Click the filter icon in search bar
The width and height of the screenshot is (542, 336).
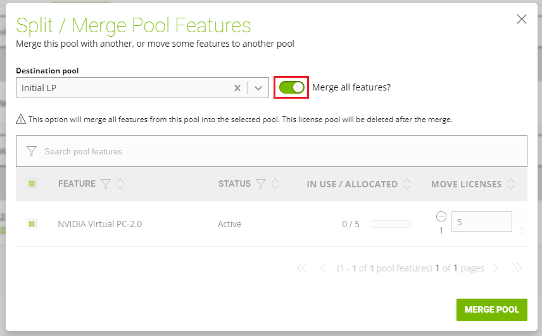pyautogui.click(x=32, y=151)
